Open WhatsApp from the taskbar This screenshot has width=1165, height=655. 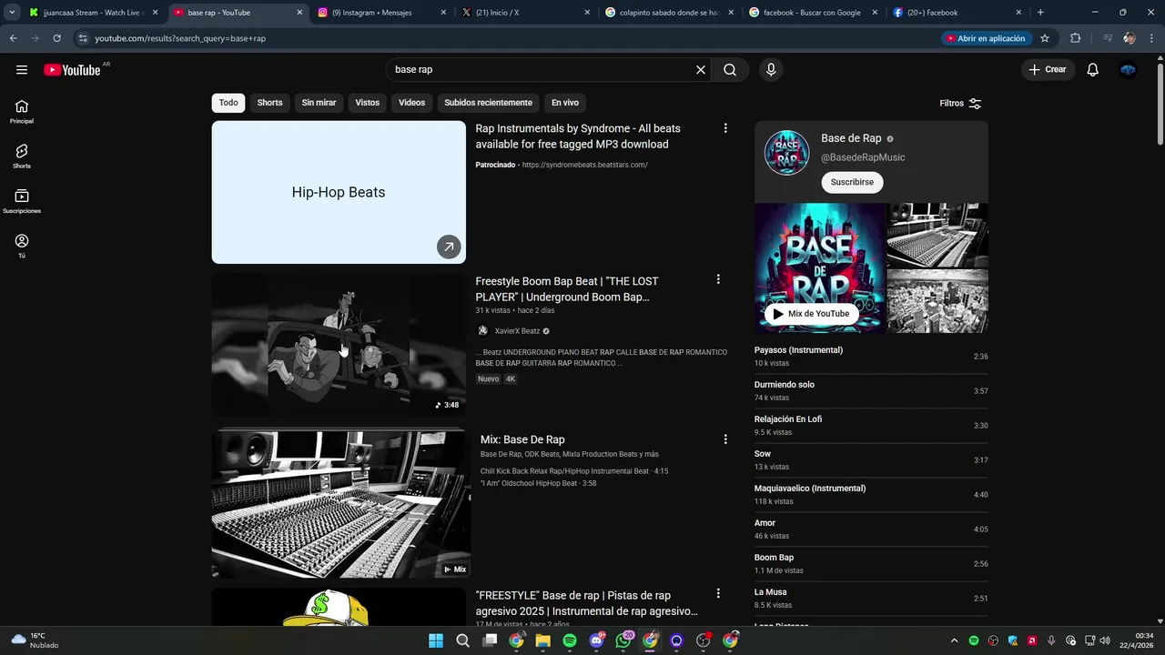623,640
